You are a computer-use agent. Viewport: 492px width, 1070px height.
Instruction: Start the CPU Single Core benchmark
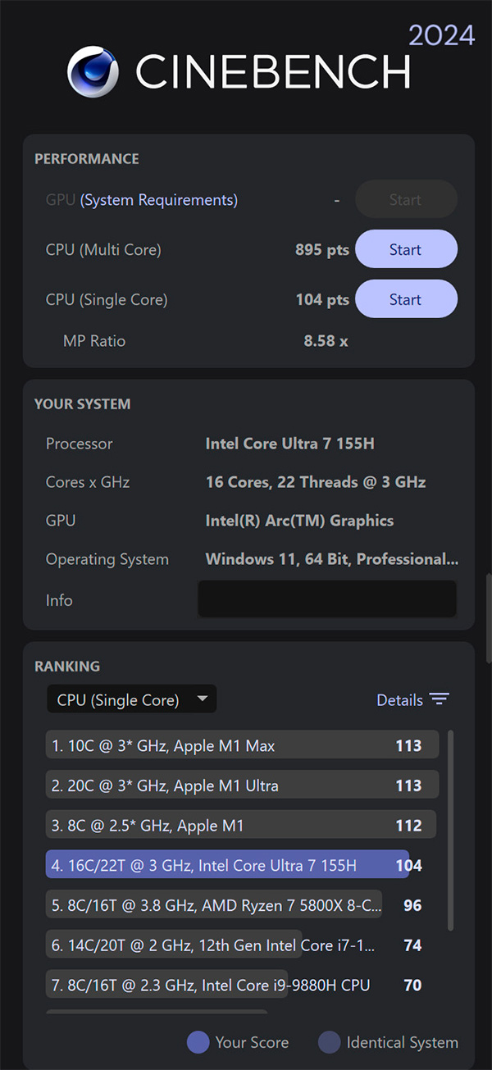[406, 299]
